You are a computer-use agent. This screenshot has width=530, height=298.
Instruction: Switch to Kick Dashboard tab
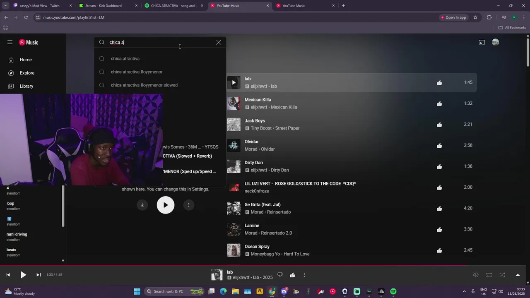coord(108,6)
